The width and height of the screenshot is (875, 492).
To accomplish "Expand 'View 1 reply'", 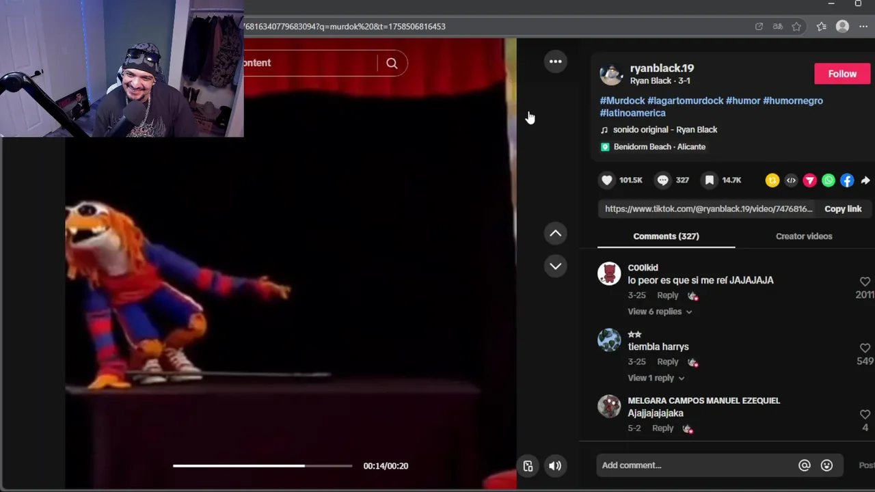I will pos(656,378).
